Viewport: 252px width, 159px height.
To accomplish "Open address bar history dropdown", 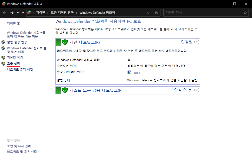I will coord(148,13).
